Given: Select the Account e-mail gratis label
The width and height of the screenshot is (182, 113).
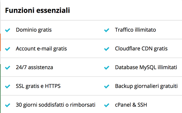Looking at the screenshot, I should 41,49.
